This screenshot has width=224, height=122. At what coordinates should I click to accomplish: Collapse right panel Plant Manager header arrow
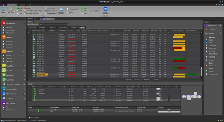pyautogui.click(x=220, y=26)
